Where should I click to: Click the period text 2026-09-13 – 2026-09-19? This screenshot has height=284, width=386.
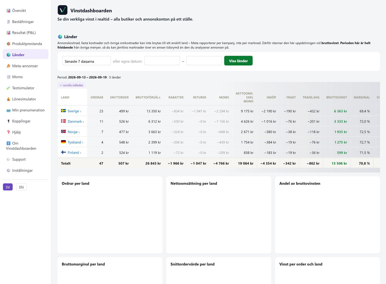[x=87, y=77]
